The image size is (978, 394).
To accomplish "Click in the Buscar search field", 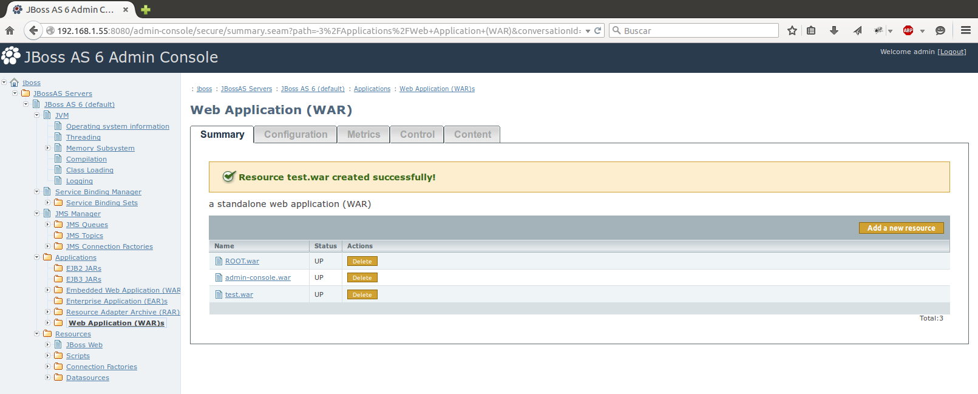I will click(698, 30).
